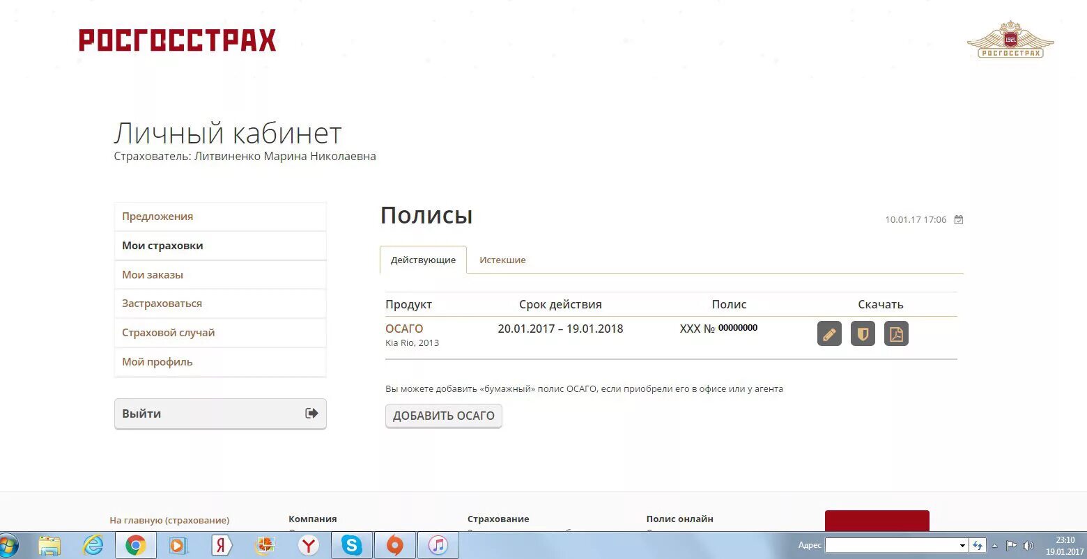Open the ОСАГО product link
This screenshot has width=1087, height=559.
click(x=404, y=329)
